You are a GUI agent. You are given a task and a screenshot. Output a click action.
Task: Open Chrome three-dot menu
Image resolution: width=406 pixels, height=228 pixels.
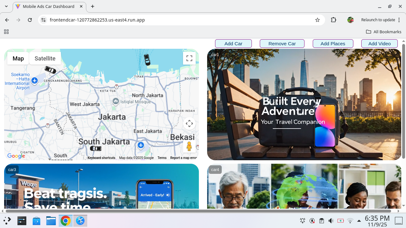tap(399, 20)
